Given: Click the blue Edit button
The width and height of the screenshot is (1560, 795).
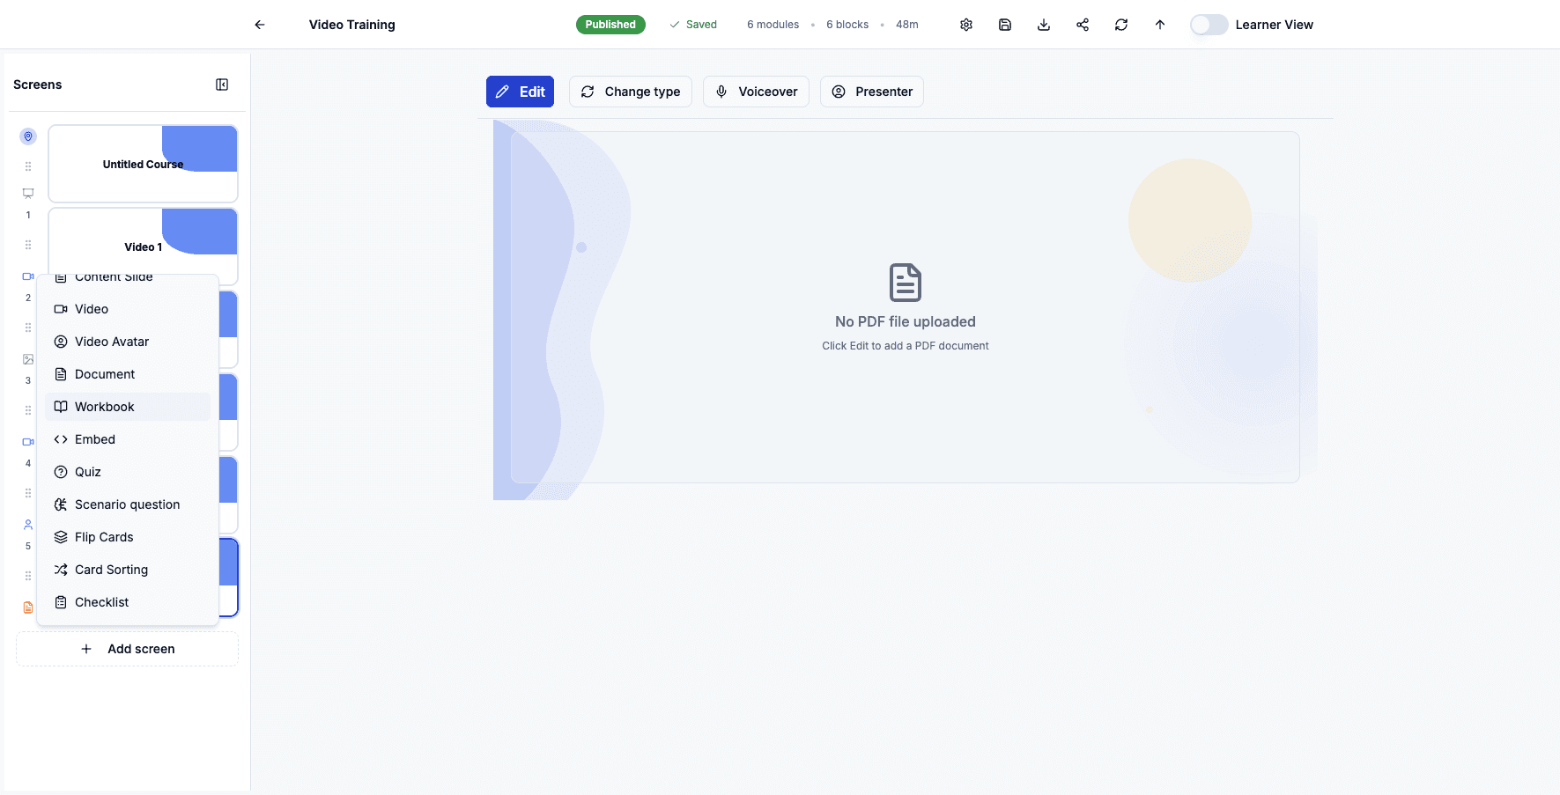Looking at the screenshot, I should 520,92.
